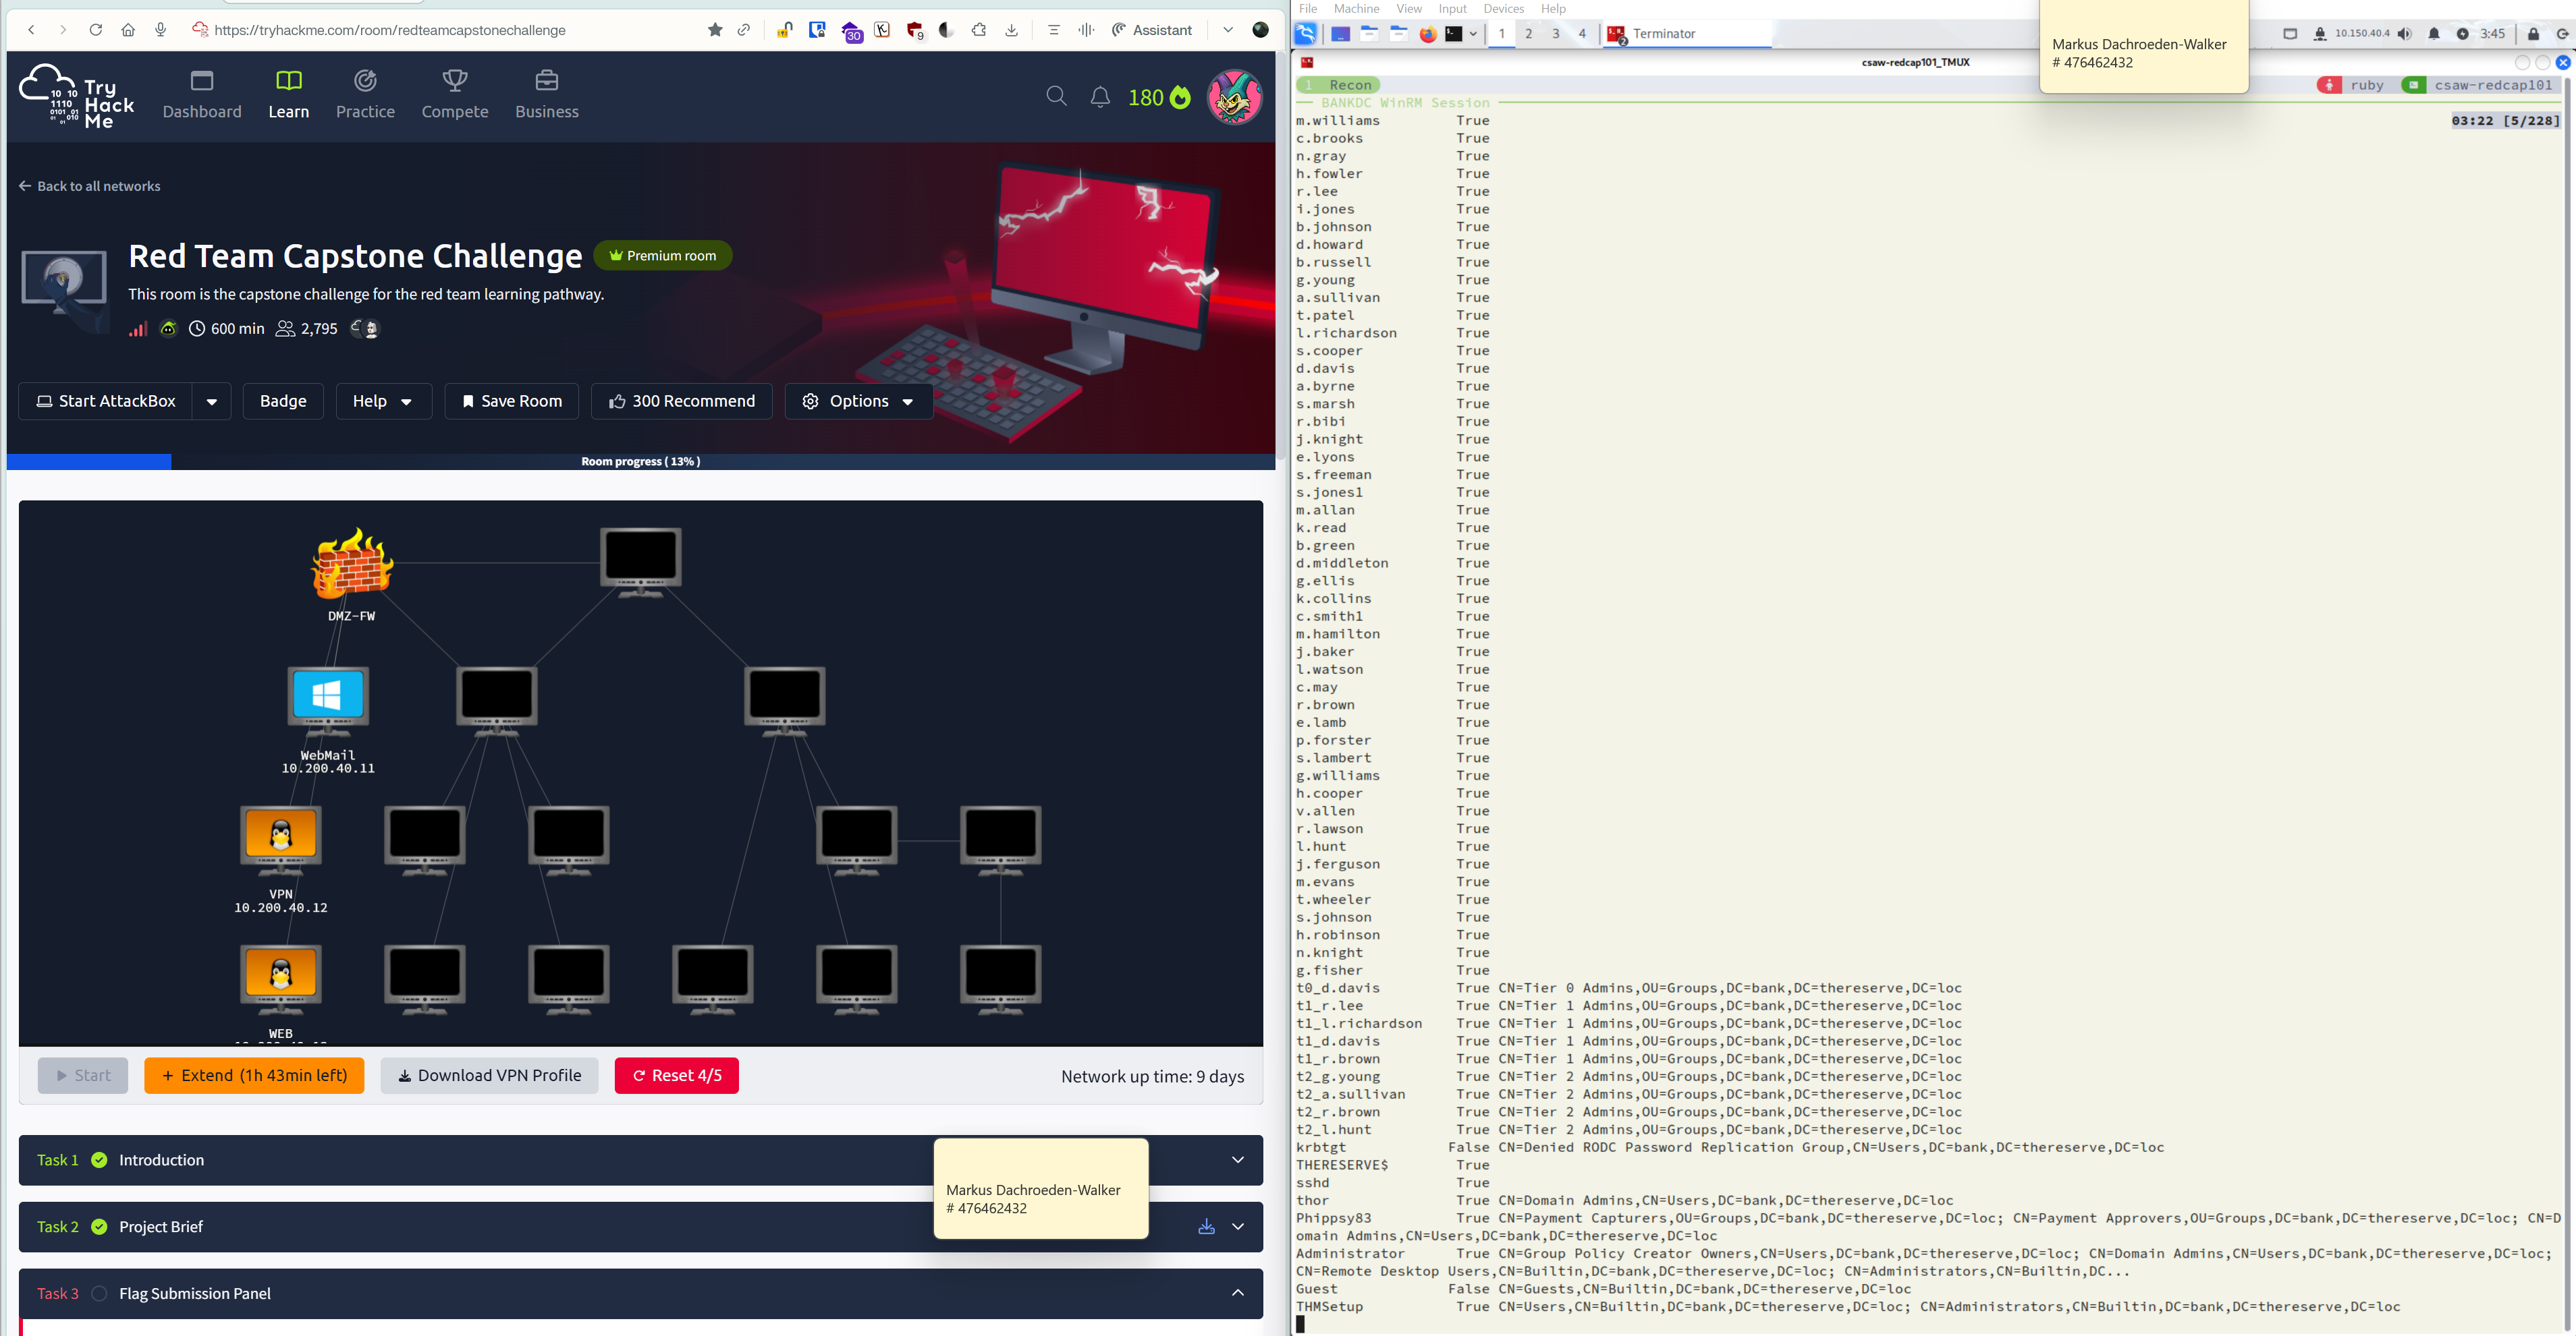The height and width of the screenshot is (1336, 2576).
Task: Reload the page with refresh icon
Action: click(96, 30)
